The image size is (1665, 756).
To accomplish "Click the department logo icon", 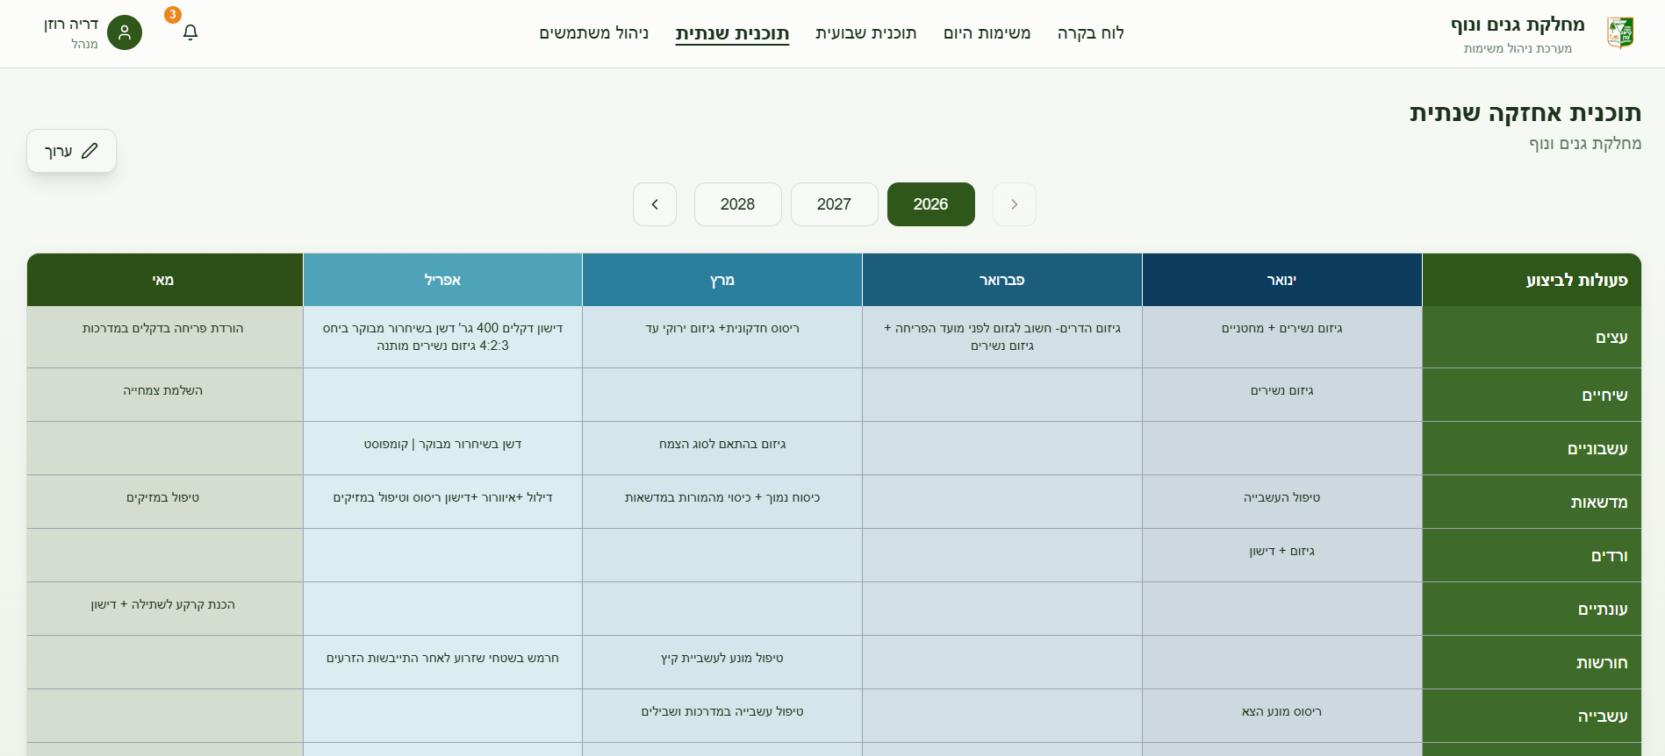I will [1620, 33].
